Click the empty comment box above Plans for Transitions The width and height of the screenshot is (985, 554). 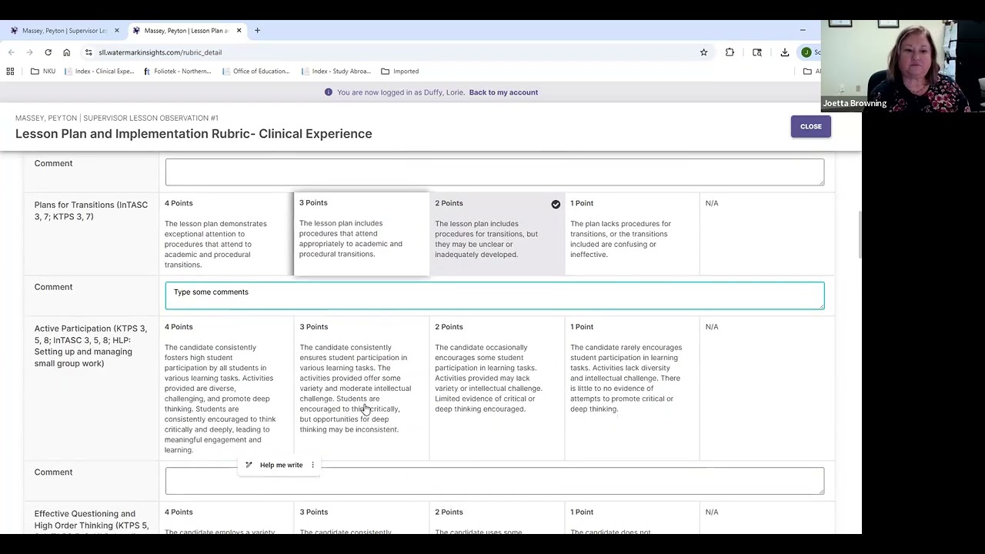(x=495, y=172)
